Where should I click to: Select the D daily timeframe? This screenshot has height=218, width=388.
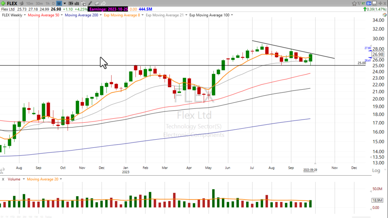(53, 4)
